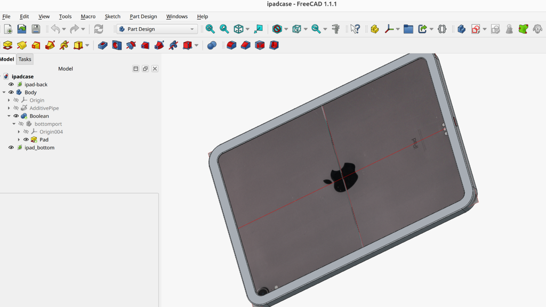Image resolution: width=546 pixels, height=307 pixels.
Task: Toggle visibility eye of Origin004
Action: click(26, 132)
